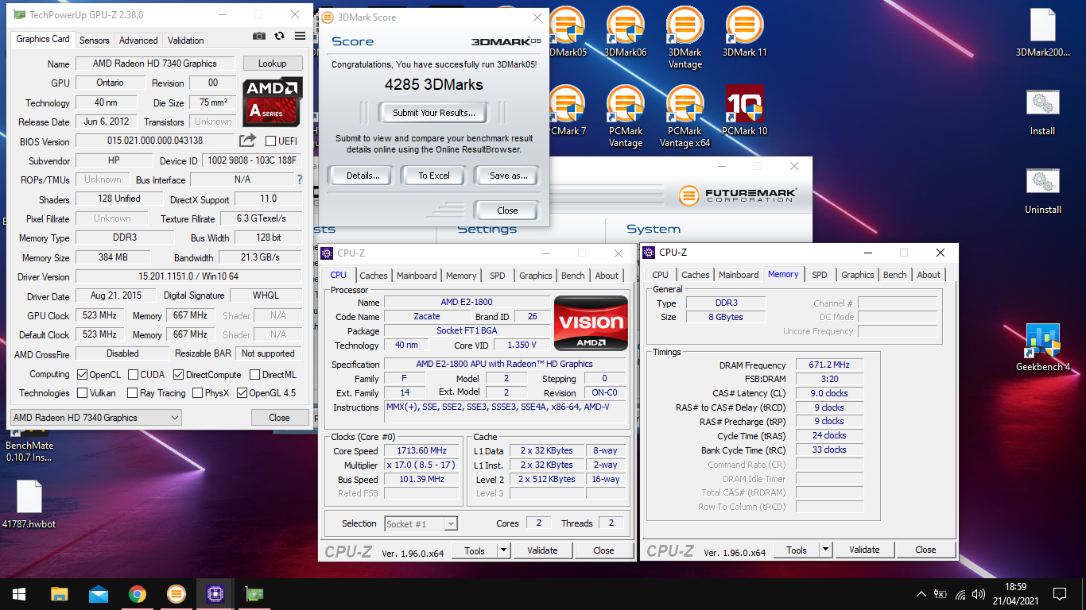Viewport: 1086px width, 610px height.
Task: Open the PCMark Vantage x64 shortcut
Action: coord(685,116)
